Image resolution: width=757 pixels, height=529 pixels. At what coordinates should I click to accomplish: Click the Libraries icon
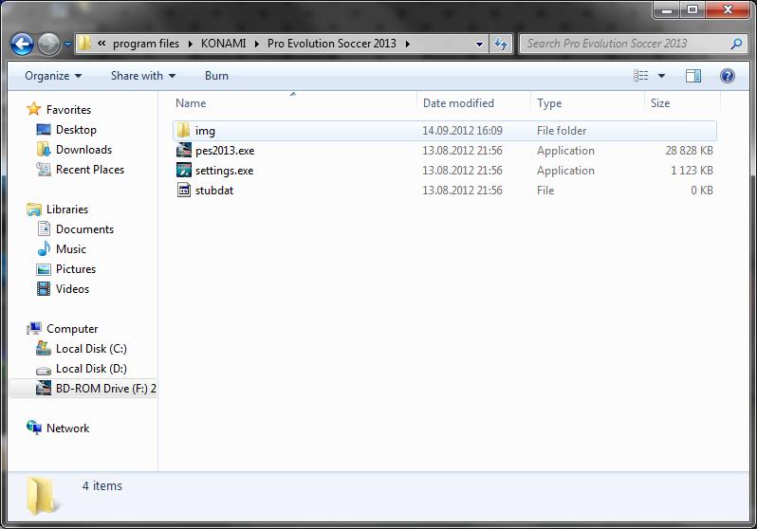click(34, 209)
